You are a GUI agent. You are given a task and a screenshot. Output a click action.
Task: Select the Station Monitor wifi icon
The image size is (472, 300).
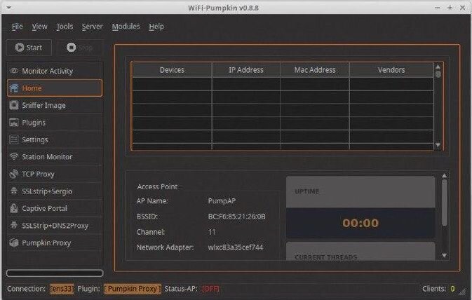14,157
